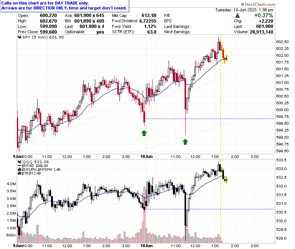Click the Volume value 28,913,140
Screen dimensions: 295x249
coord(261,32)
